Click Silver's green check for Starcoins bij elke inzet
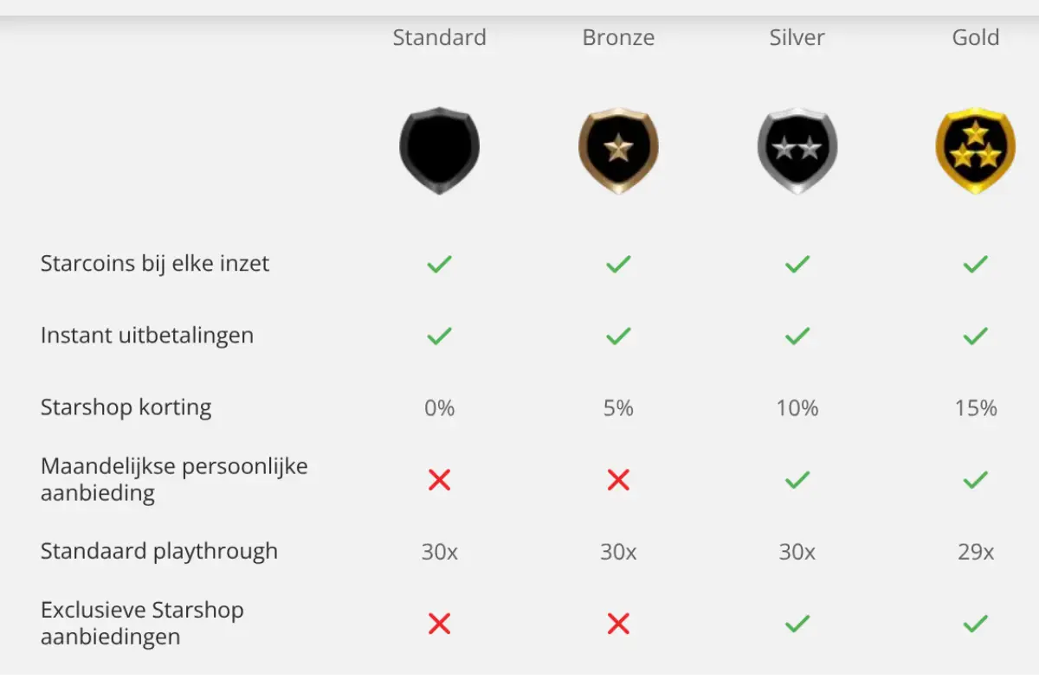The image size is (1039, 692). 797,264
